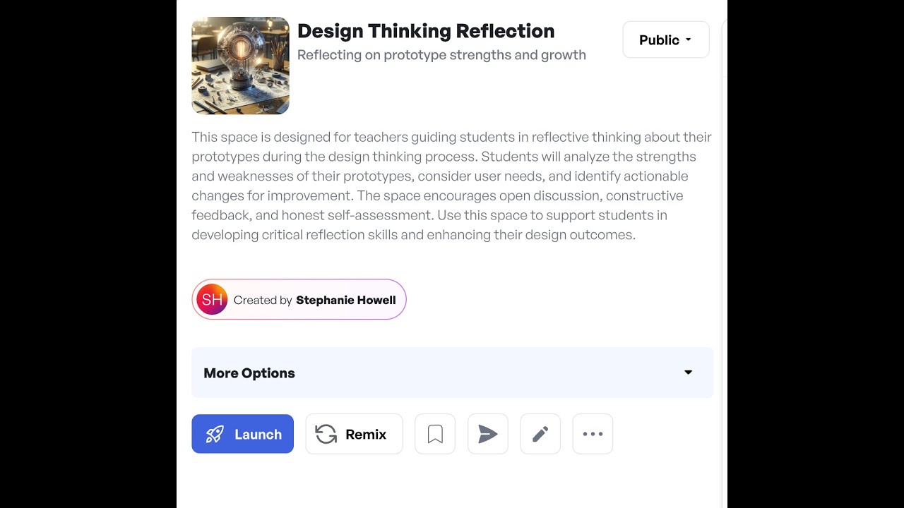This screenshot has width=904, height=508.
Task: Open creator Stephanie Howell's profile badge
Action: (299, 300)
